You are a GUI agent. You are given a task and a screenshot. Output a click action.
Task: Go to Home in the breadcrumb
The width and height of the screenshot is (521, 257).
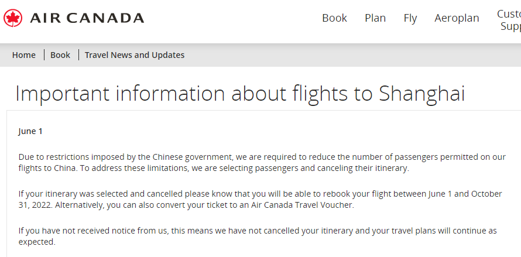24,55
